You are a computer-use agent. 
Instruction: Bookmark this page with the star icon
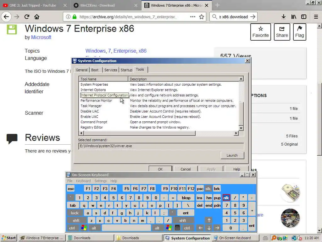click(202, 17)
